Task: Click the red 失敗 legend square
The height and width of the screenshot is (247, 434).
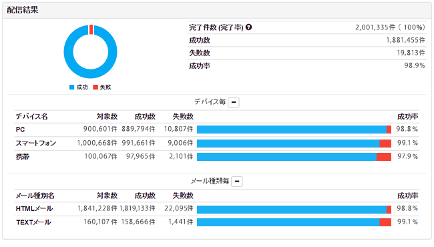Action: [x=95, y=87]
